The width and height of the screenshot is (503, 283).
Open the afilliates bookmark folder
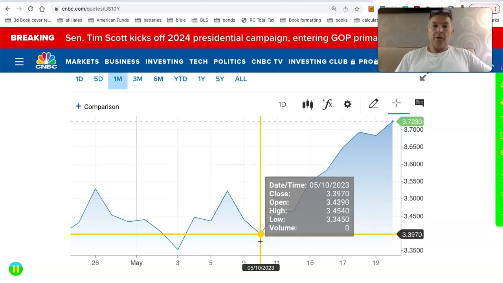coord(70,20)
